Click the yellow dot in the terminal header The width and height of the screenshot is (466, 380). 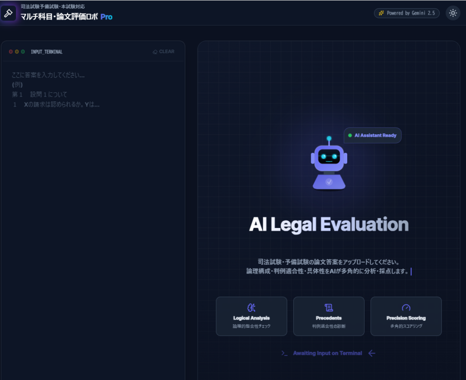coord(17,52)
